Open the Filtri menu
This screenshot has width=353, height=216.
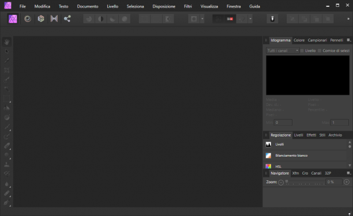click(188, 6)
